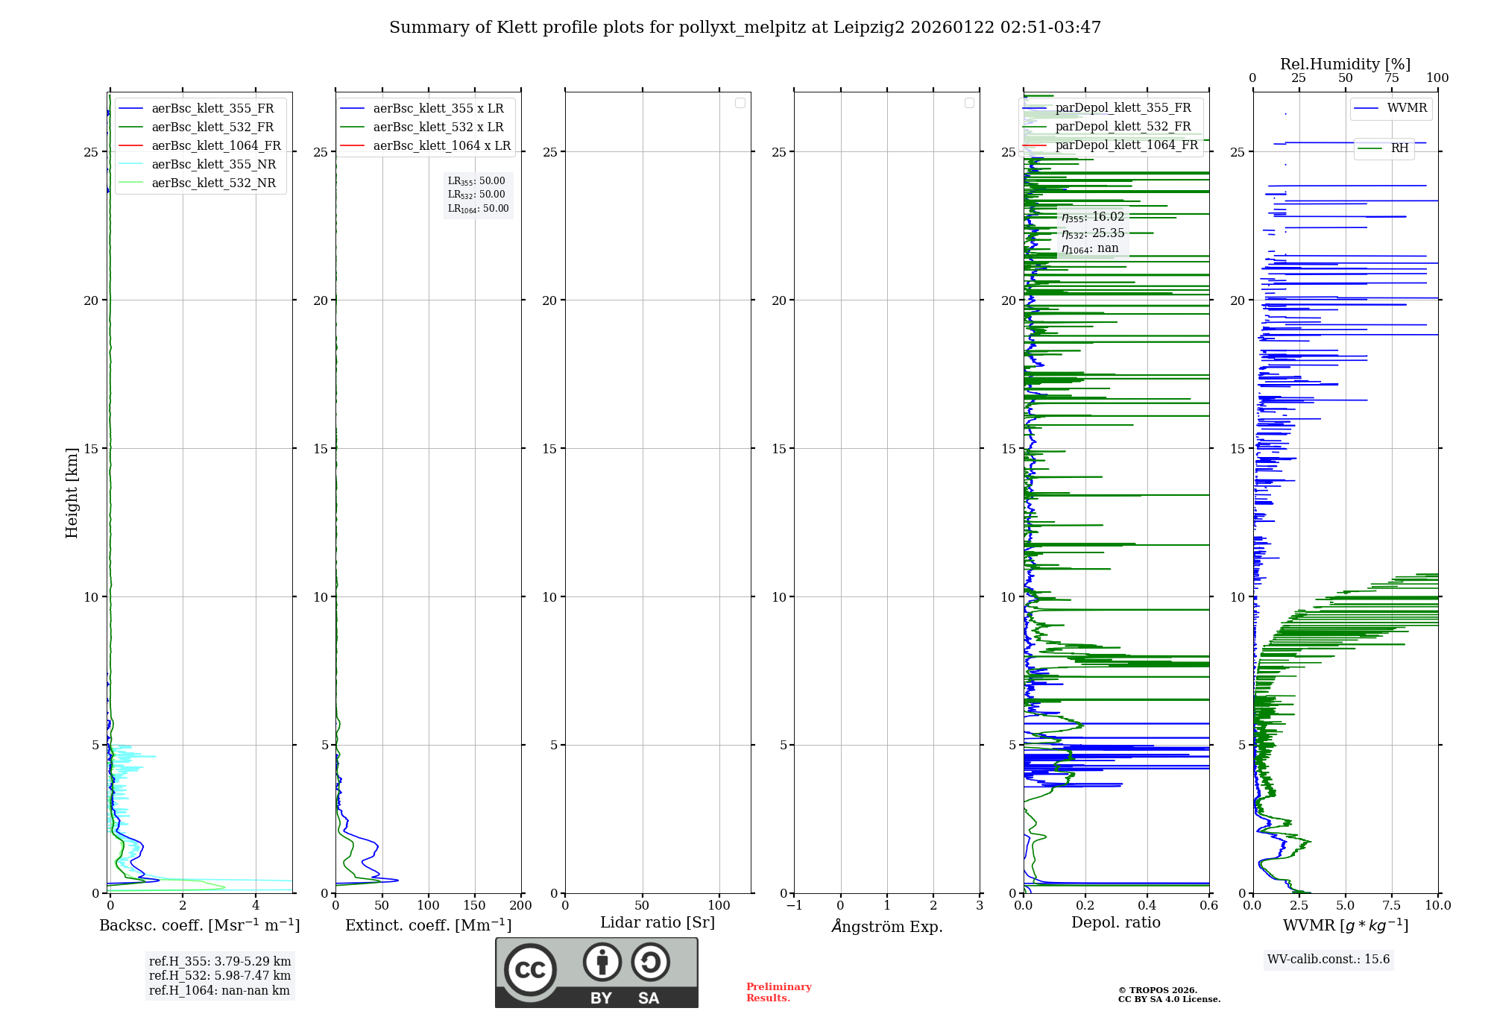The height and width of the screenshot is (1014, 1491).
Task: Select the aerBsc_klett_1064 x LR legend entry
Action: click(441, 145)
